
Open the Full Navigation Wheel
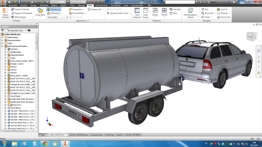[190, 11]
